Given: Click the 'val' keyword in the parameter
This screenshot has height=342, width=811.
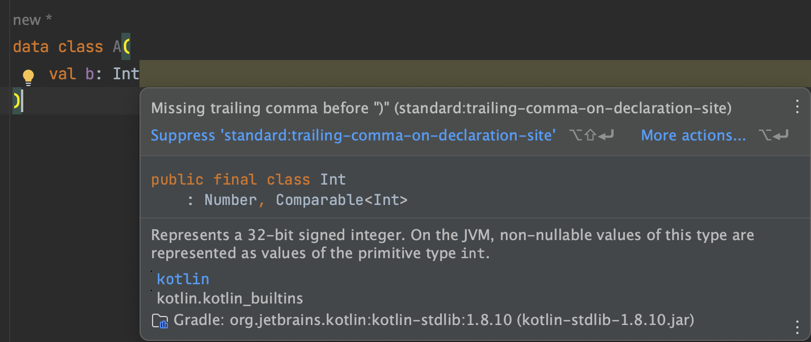Looking at the screenshot, I should 62,74.
